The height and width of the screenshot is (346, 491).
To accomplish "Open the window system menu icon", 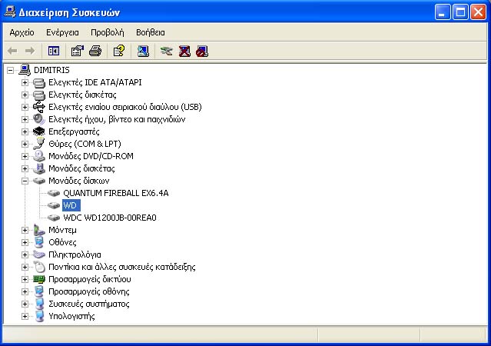I will 10,12.
